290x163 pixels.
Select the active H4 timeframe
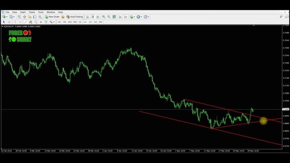click(85, 22)
